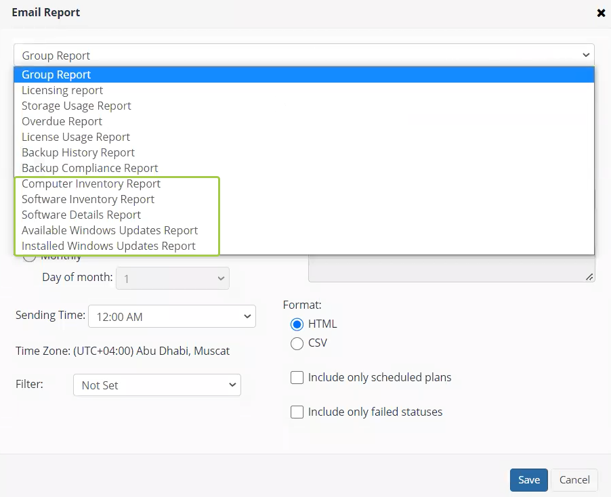Pick Available Windows Updates Report
Screen dimensions: 611x497
tap(110, 230)
